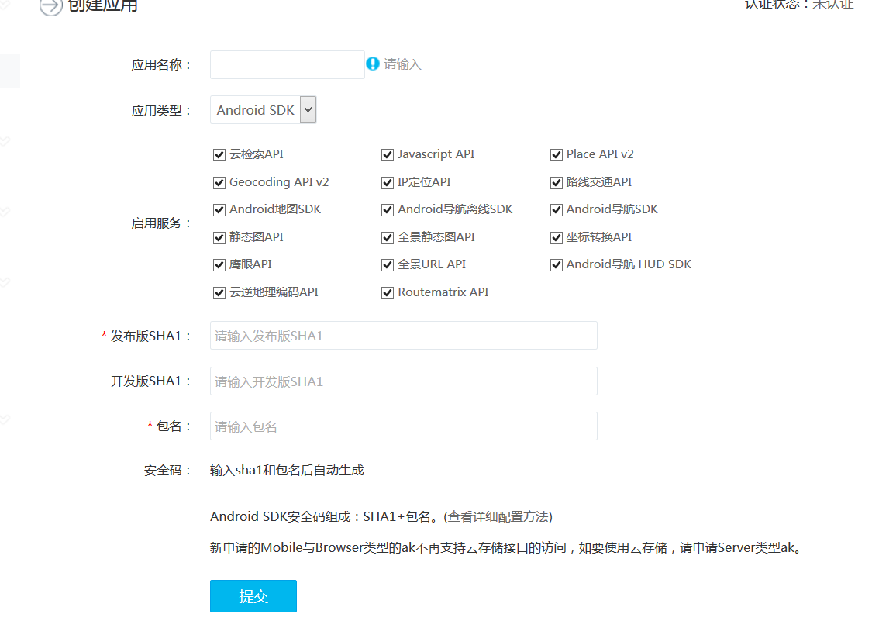Toggle the Android地图SDK checkbox
872x628 pixels.
pos(219,209)
